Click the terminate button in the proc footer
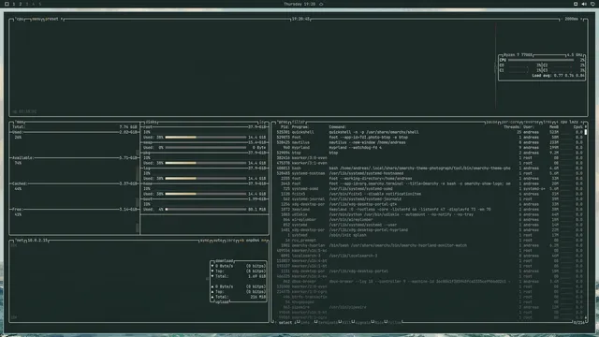 (328, 322)
